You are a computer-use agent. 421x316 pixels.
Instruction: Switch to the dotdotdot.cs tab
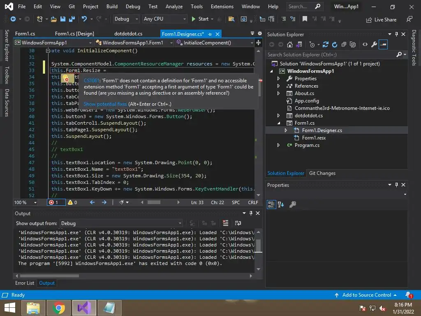tap(128, 34)
